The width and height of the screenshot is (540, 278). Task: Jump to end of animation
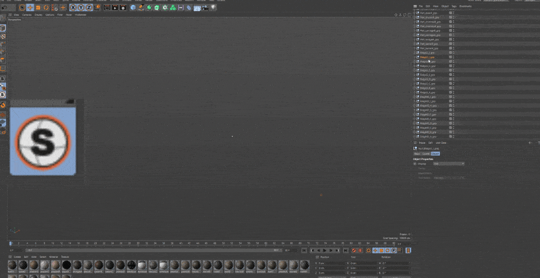(345, 250)
